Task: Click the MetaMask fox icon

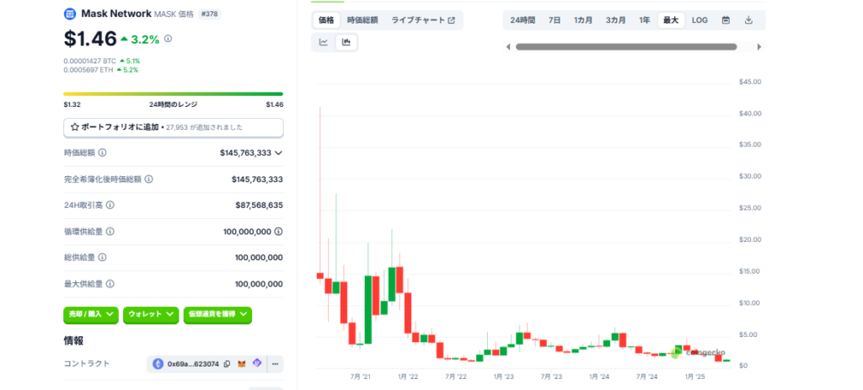Action: [x=242, y=365]
